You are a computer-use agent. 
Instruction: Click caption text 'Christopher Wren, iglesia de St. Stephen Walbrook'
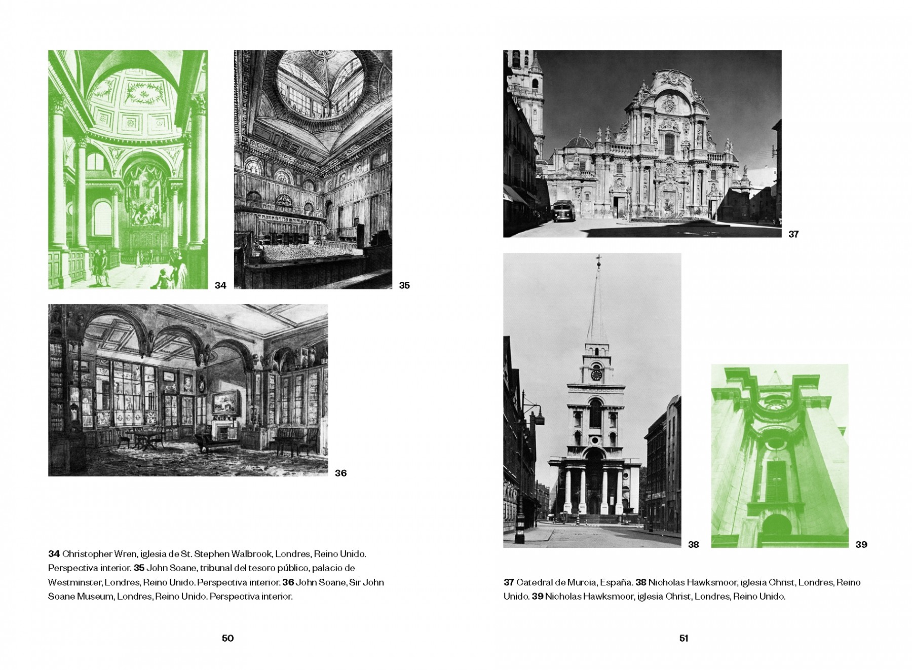pyautogui.click(x=167, y=554)
